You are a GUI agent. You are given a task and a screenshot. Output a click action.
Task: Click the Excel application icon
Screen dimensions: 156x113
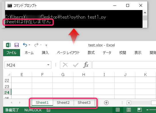click(x=8, y=45)
